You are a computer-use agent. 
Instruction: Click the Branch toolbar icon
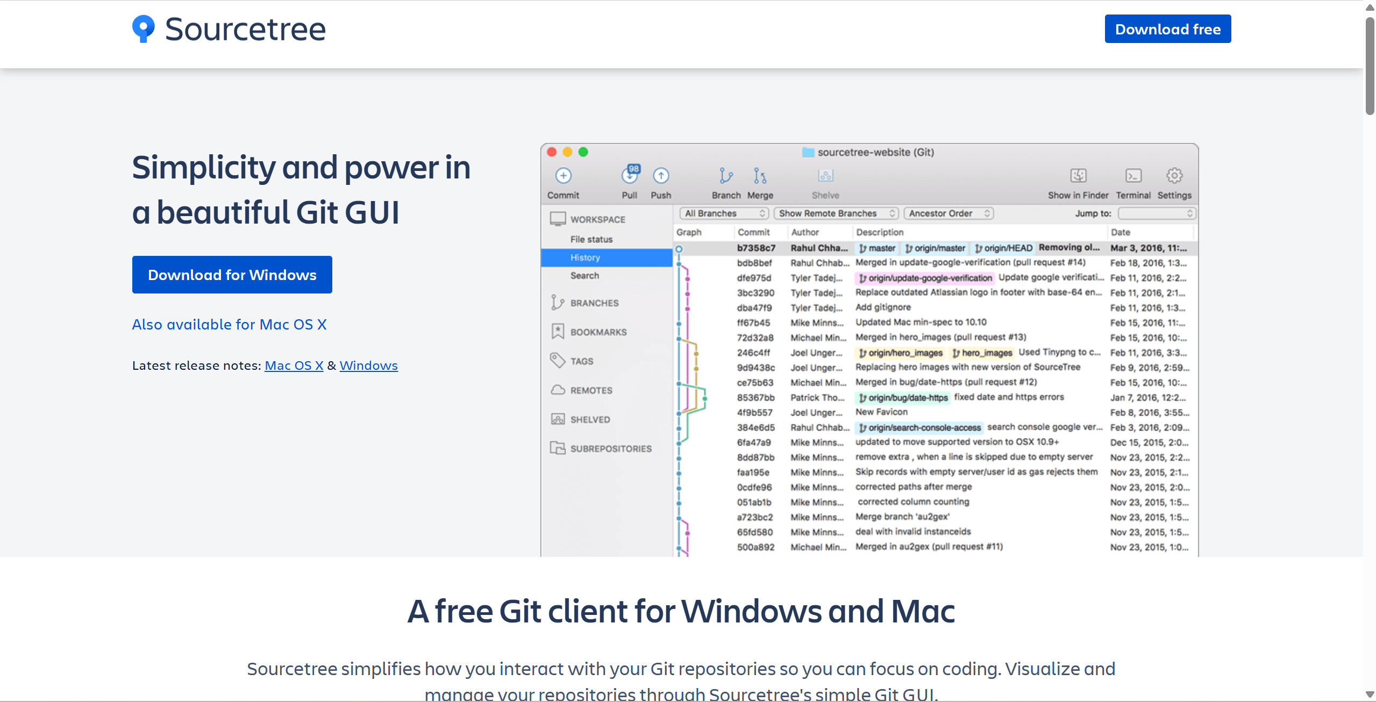tap(726, 176)
